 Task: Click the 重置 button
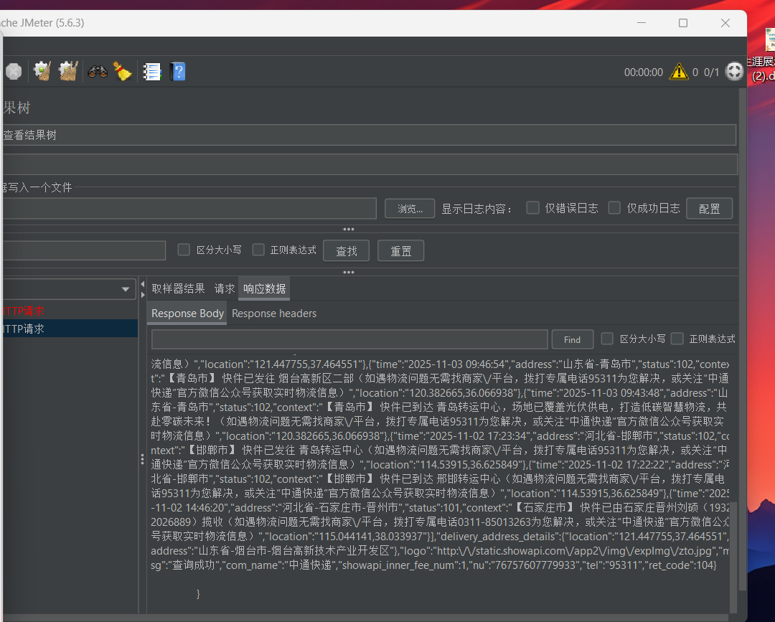(x=401, y=251)
